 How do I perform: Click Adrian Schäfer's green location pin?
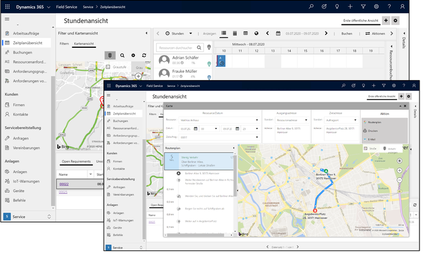[209, 64]
